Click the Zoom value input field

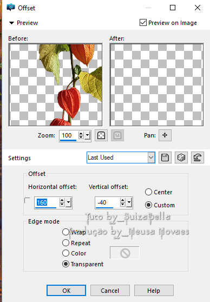click(69, 136)
